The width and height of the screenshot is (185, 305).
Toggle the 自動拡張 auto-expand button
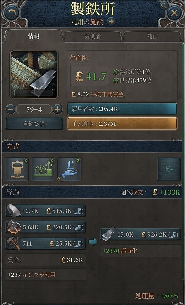pyautogui.click(x=34, y=124)
